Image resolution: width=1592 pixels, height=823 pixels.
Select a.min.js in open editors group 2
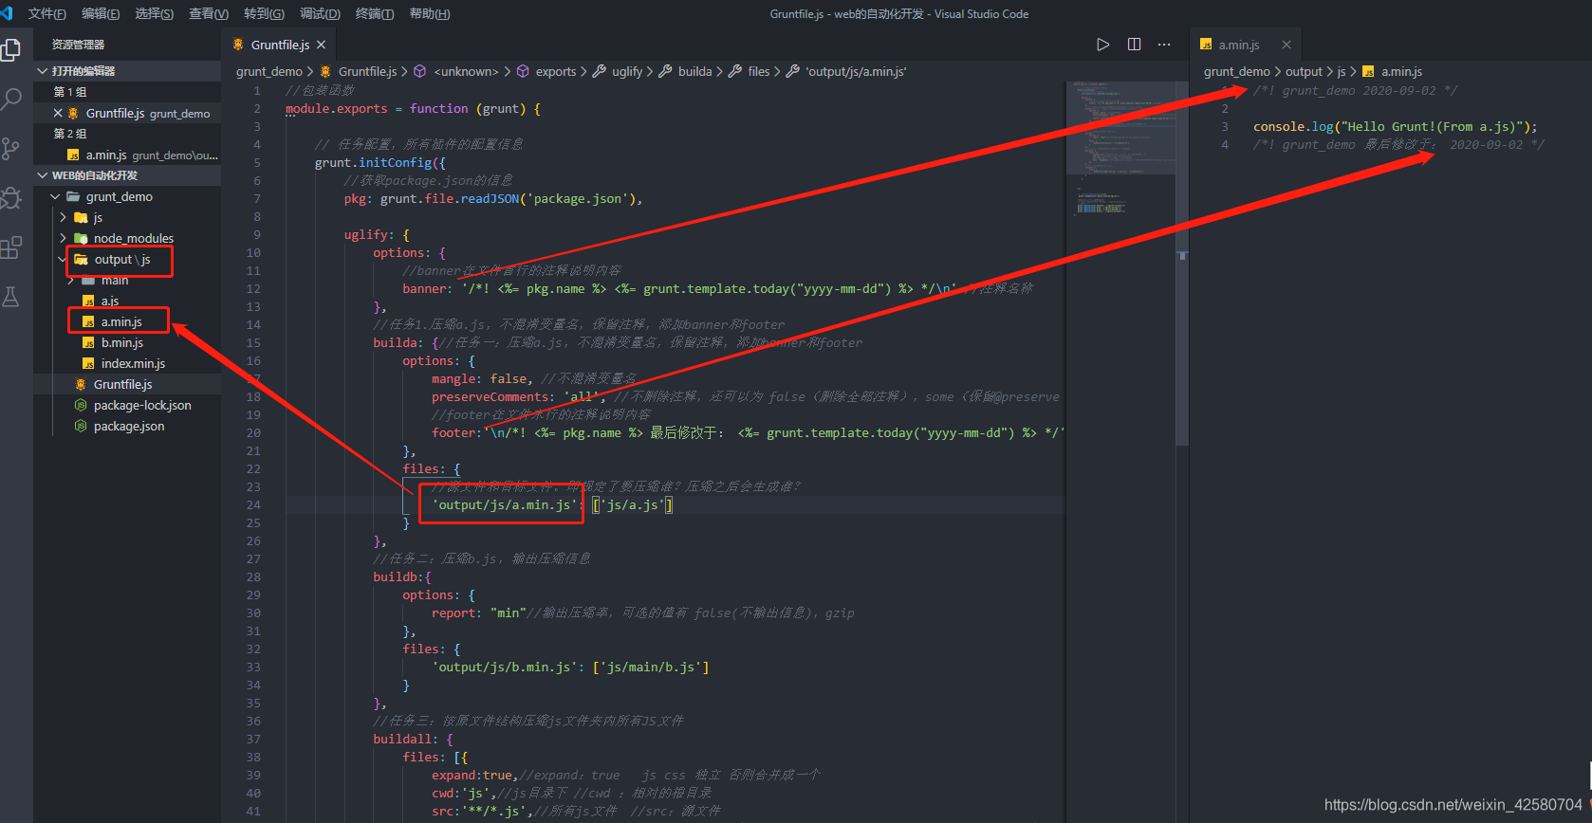(127, 155)
